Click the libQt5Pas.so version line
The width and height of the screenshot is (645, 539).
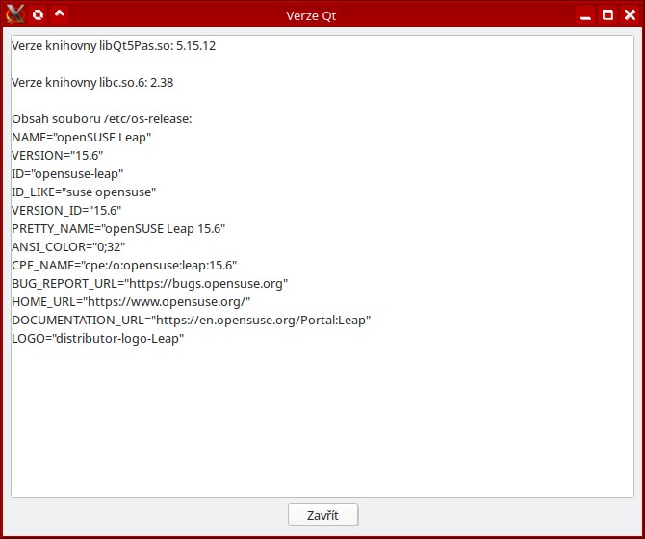pos(114,46)
